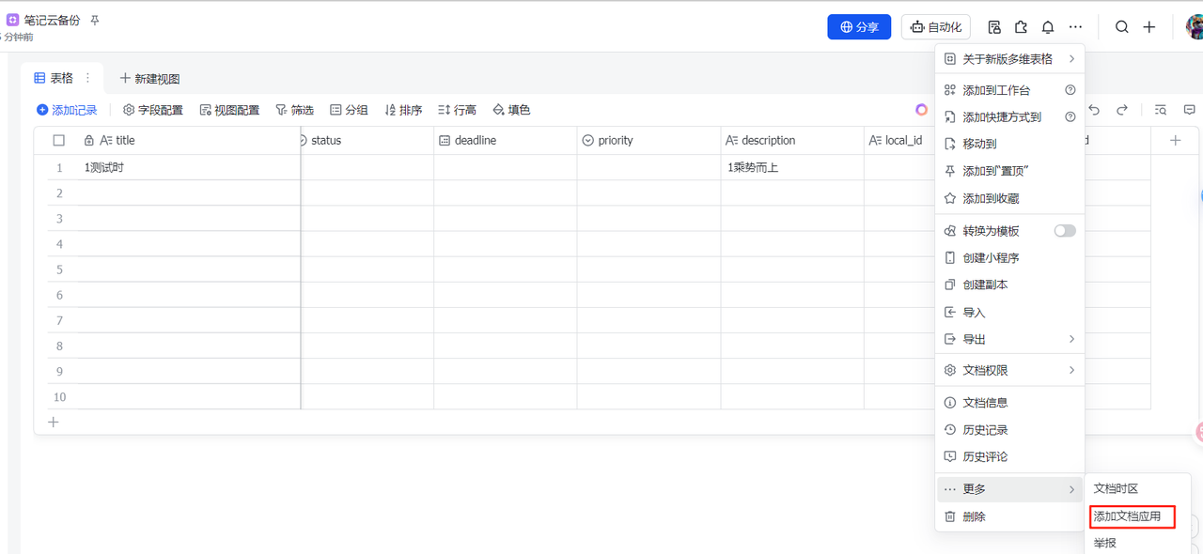The width and height of the screenshot is (1203, 554).
Task: Expand 关于新版多维表格 submenu
Action: click(x=1010, y=58)
